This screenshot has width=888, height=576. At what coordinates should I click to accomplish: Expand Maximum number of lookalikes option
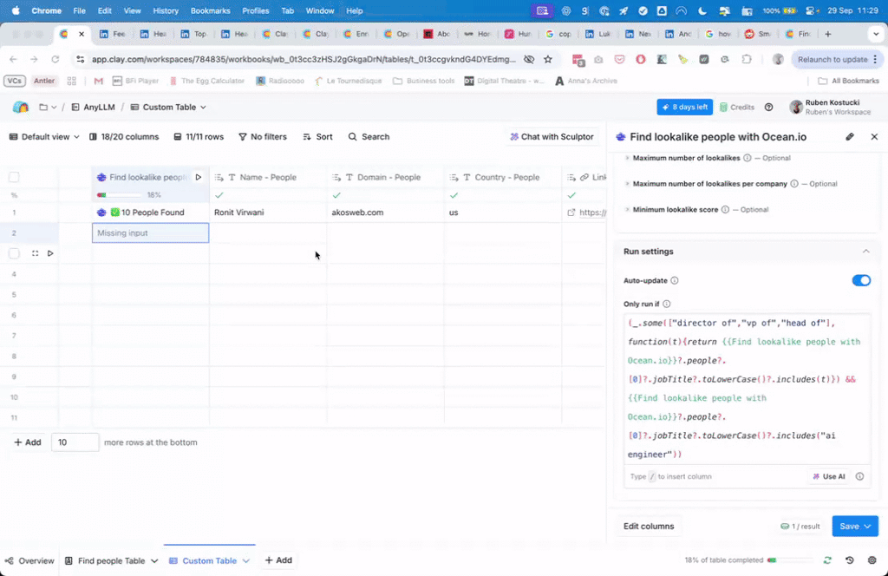tap(628, 159)
